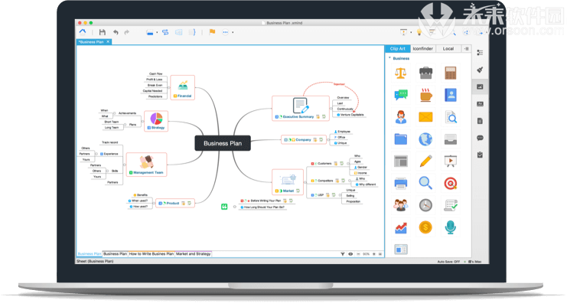Click the orange flag marker icon
The height and width of the screenshot is (303, 567).
tap(212, 32)
